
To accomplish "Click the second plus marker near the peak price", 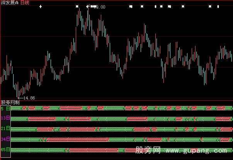I will point(87,7).
